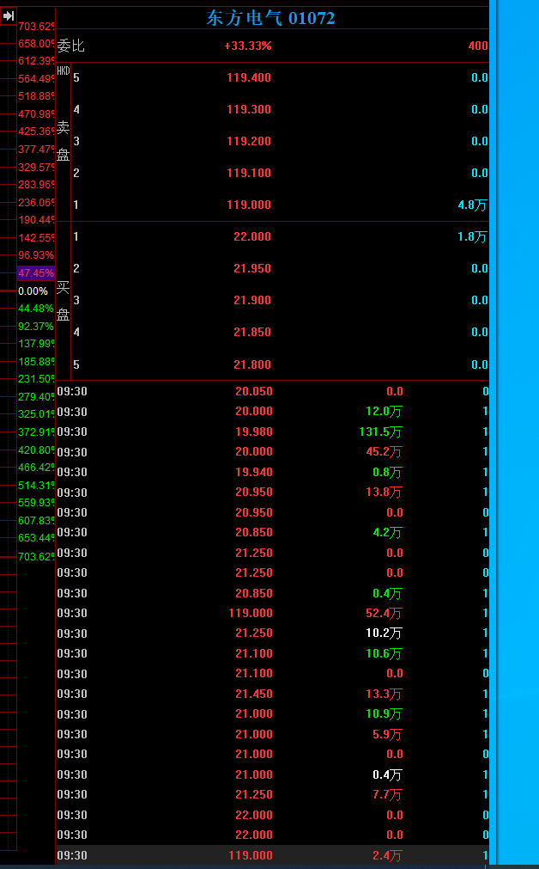Click the trade volume 52.4万
539x869 pixels.
384,614
